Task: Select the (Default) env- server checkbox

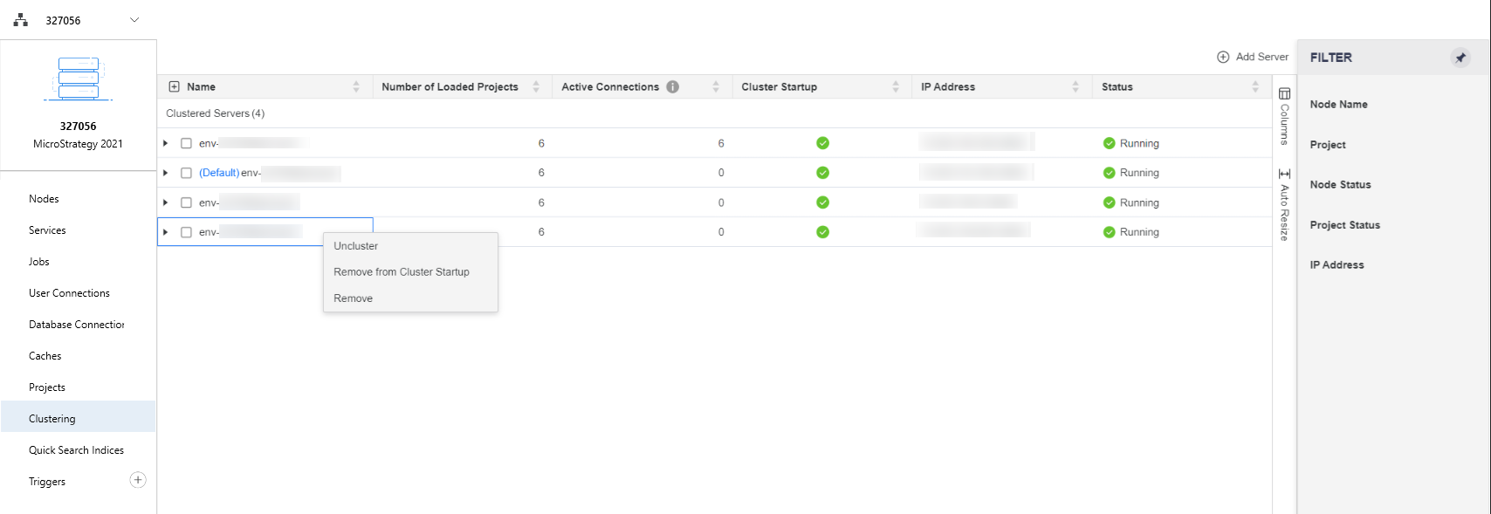Action: [186, 173]
